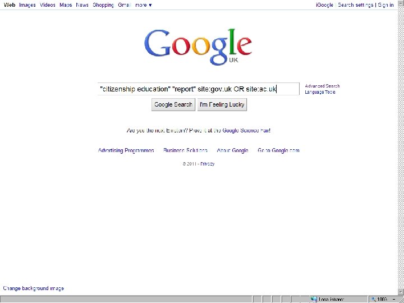Open Business Solutions link

click(x=185, y=150)
